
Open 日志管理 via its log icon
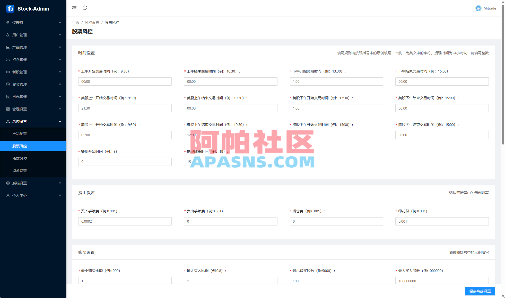click(8, 96)
